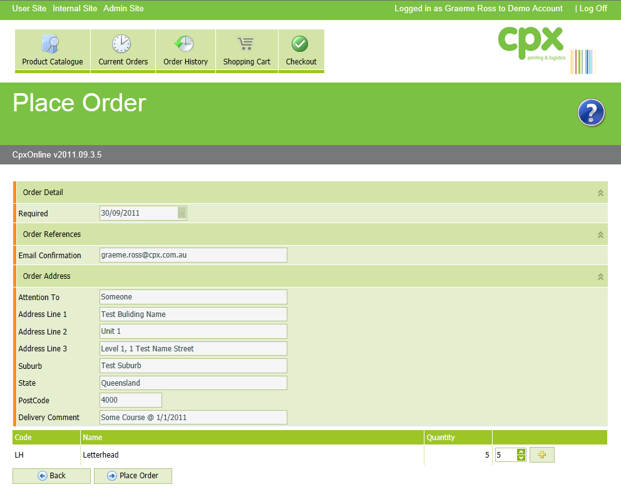The height and width of the screenshot is (497, 621).
Task: Open Order History icon
Action: (185, 44)
